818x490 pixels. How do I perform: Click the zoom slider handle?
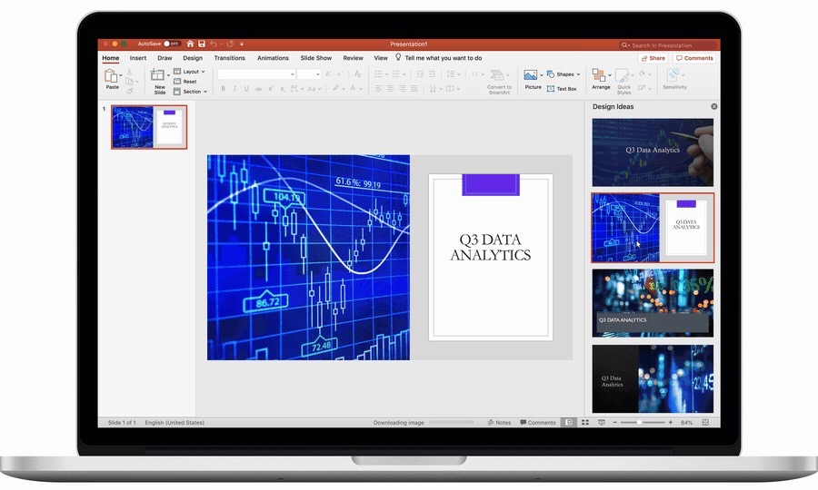(x=639, y=422)
